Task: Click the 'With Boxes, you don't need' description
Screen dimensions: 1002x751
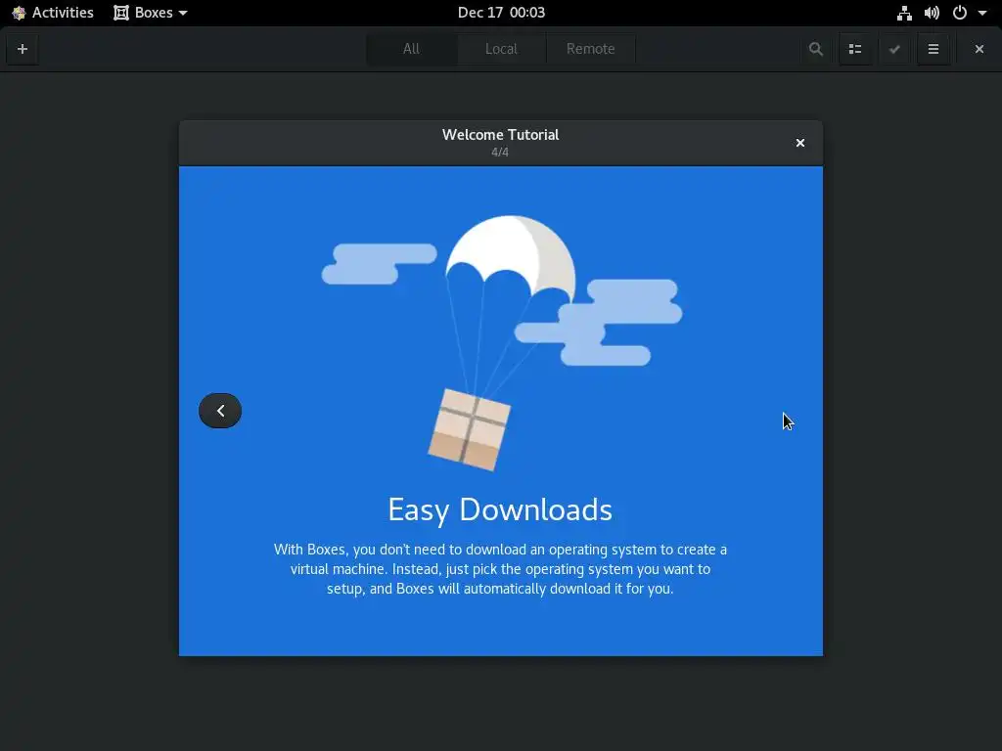Action: tap(500, 569)
